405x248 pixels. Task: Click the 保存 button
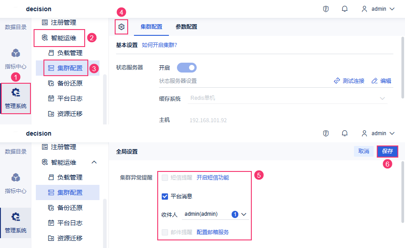(388, 151)
